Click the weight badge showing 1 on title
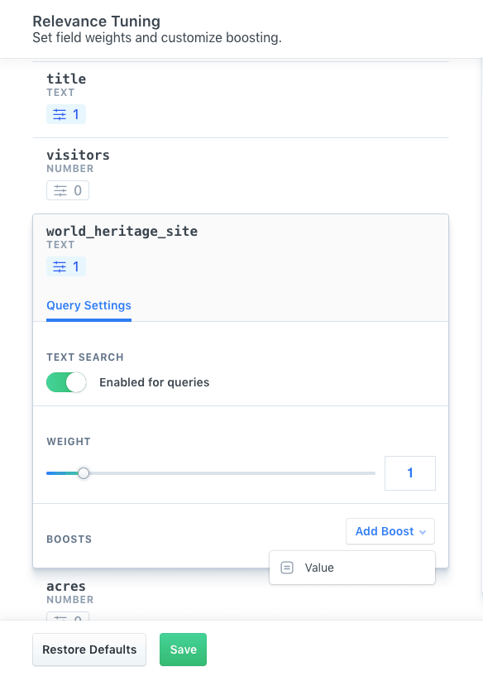Viewport: 483px width, 676px height. point(65,113)
